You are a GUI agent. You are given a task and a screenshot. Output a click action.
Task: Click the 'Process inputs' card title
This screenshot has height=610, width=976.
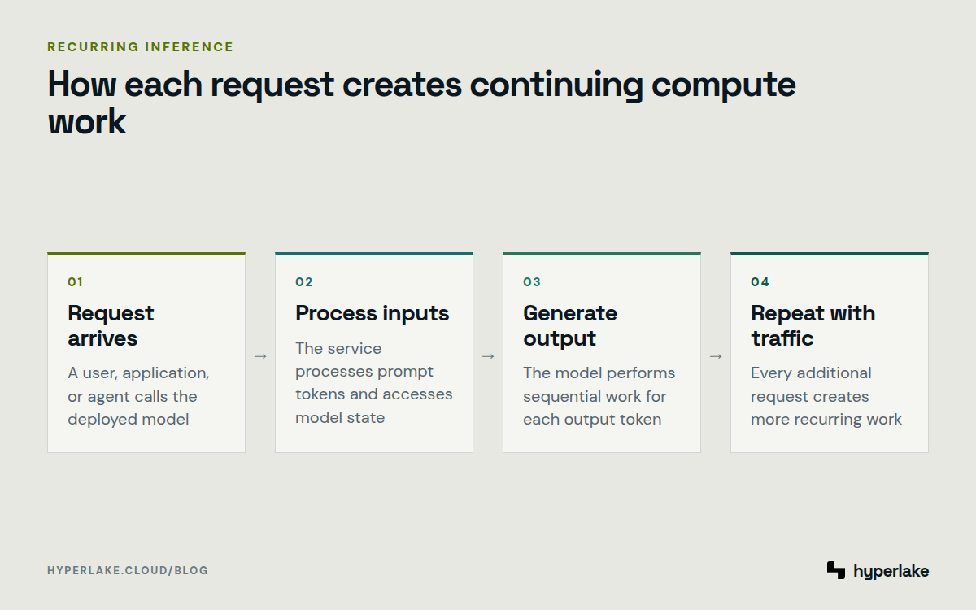373,313
